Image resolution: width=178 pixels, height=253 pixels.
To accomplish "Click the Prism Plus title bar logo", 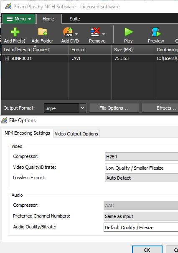I will click(x=8, y=6).
